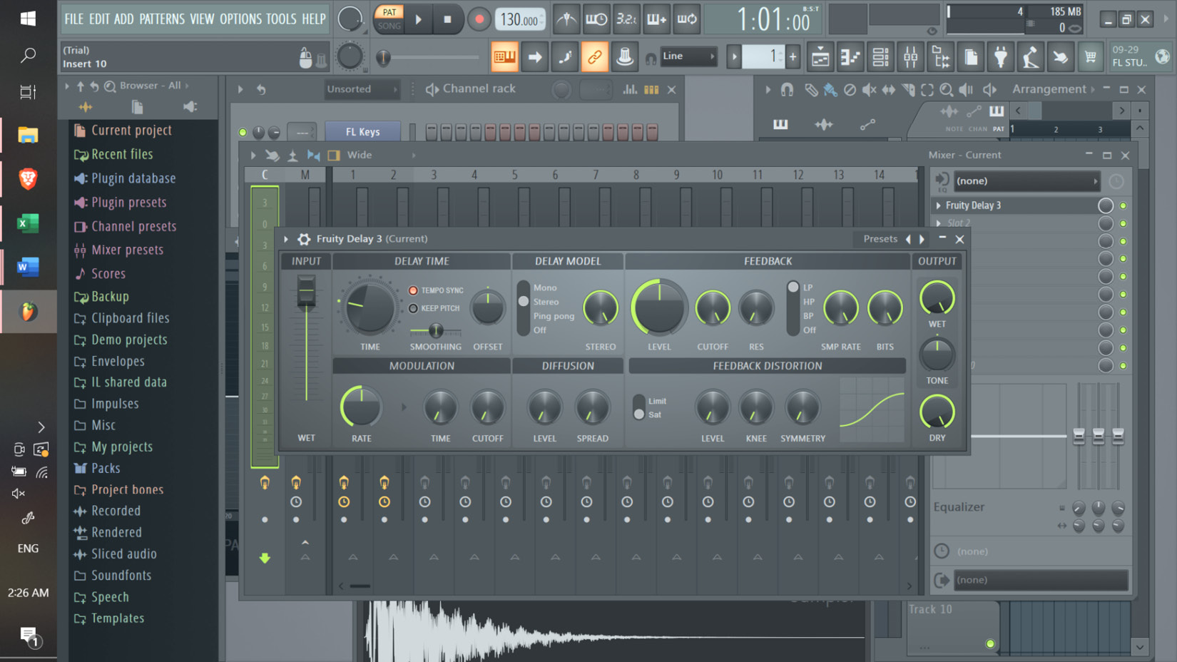Toggle the recording countdown icon
This screenshot has height=662, width=1177.
[626, 19]
